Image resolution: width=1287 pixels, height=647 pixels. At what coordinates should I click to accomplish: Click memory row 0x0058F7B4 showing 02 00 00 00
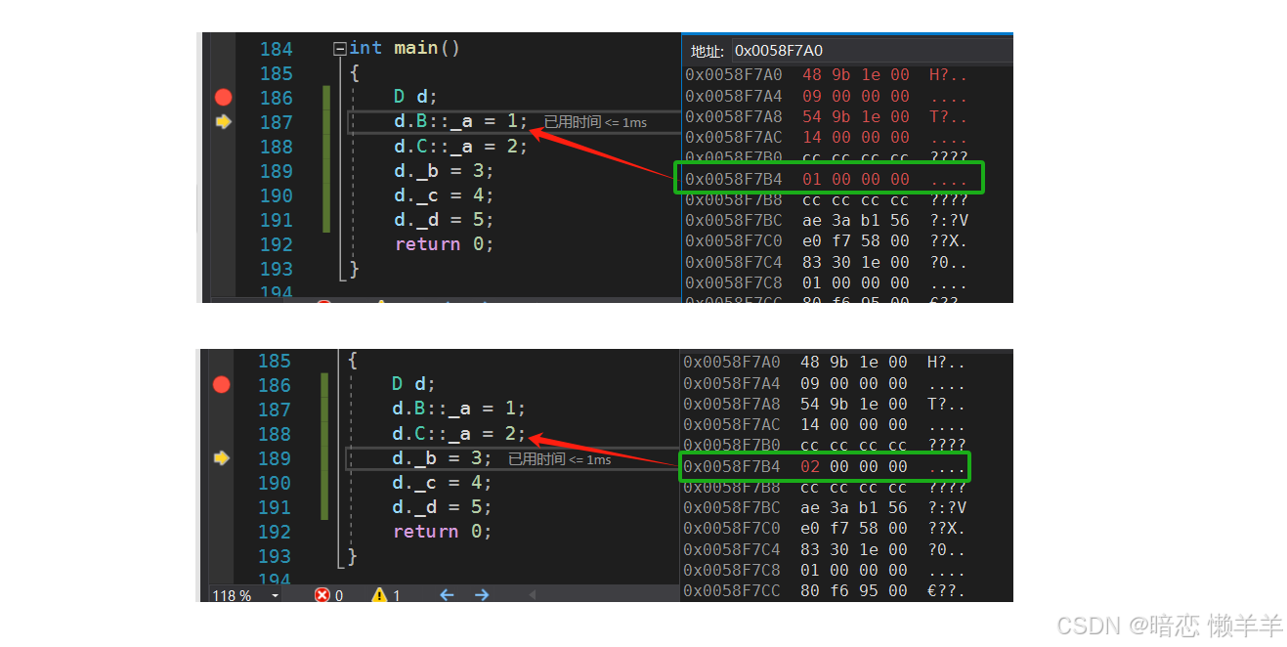pyautogui.click(x=826, y=466)
